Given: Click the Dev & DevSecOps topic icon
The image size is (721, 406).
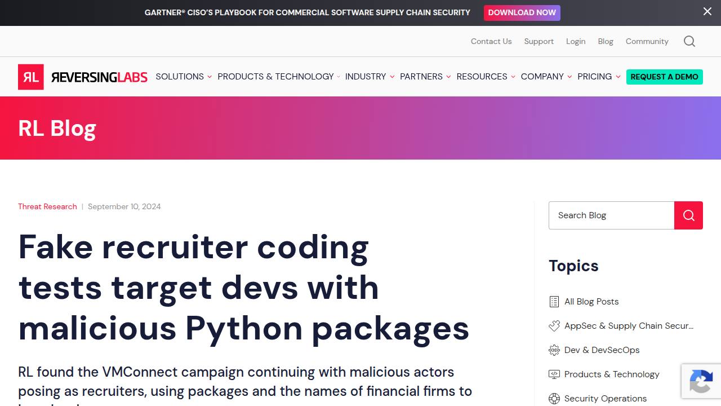Looking at the screenshot, I should click(x=554, y=350).
